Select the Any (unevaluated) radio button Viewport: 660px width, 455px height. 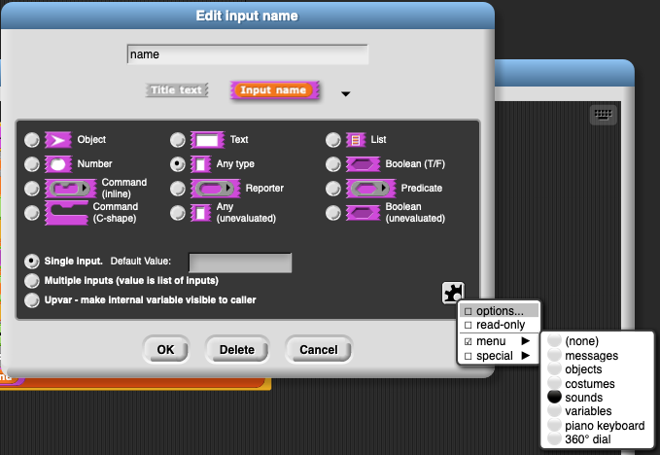(177, 213)
